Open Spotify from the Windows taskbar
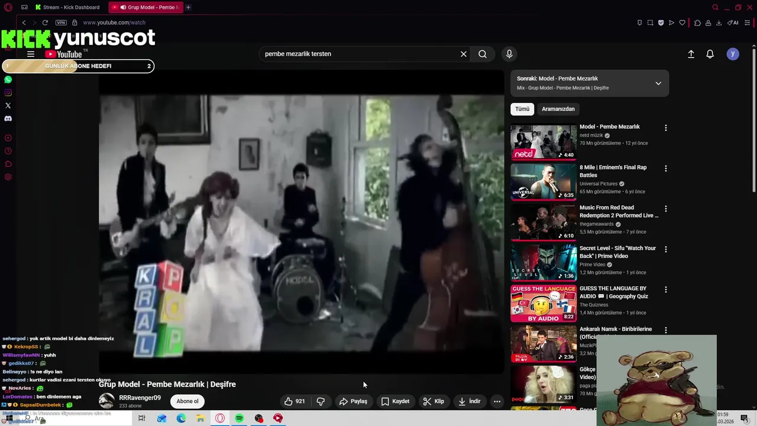The height and width of the screenshot is (426, 757). click(x=239, y=418)
